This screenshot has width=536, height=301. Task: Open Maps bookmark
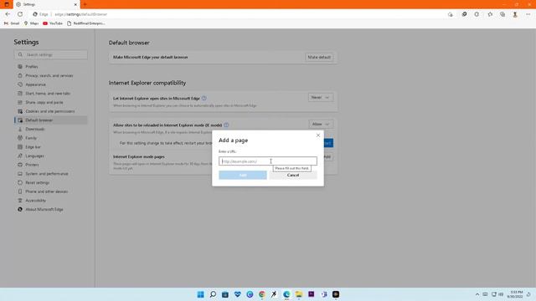(31, 23)
